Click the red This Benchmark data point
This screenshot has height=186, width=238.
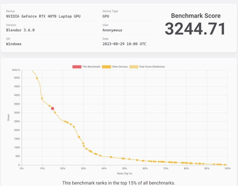click(52, 108)
